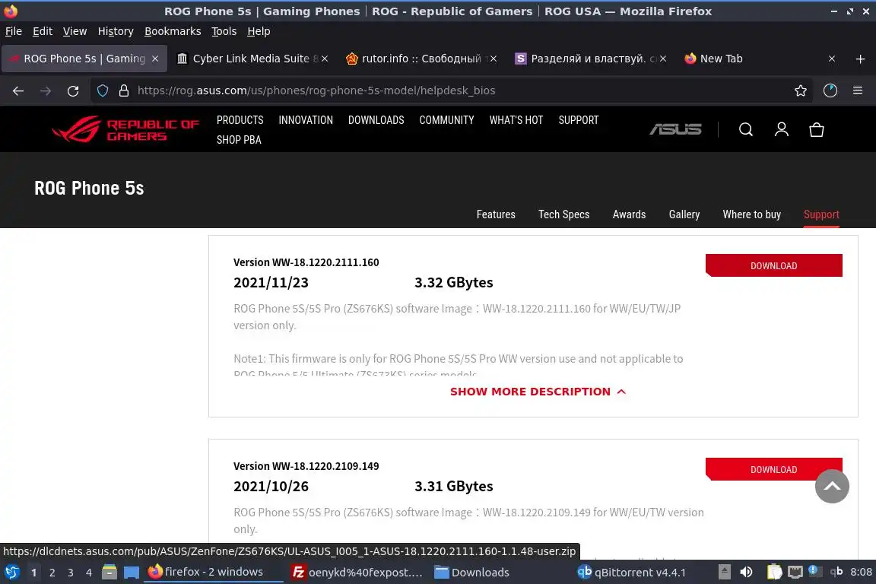Open the Edit menu

coord(43,31)
